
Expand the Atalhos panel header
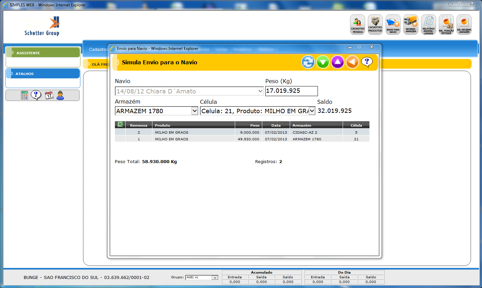coord(43,74)
